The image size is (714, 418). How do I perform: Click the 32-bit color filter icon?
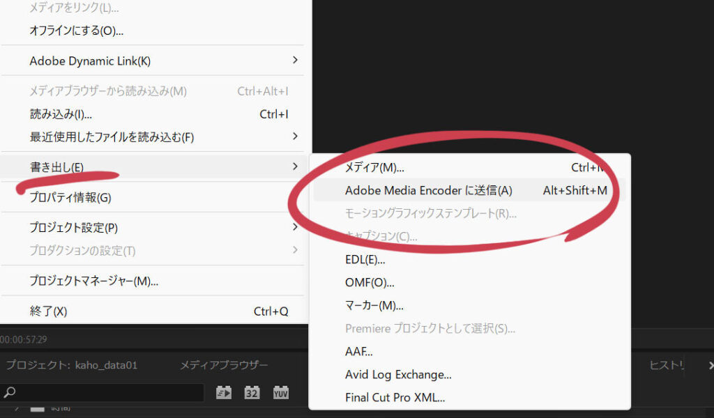click(x=252, y=393)
